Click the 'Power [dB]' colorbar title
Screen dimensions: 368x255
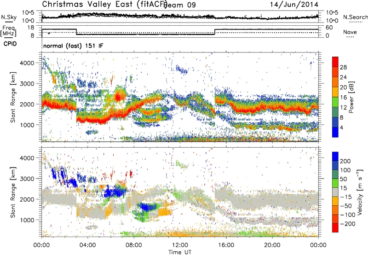pos(351,97)
